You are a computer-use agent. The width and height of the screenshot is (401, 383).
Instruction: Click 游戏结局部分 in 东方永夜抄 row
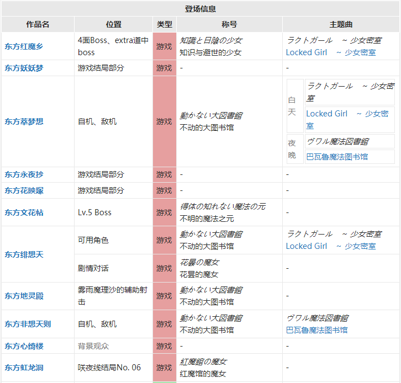click(x=101, y=174)
